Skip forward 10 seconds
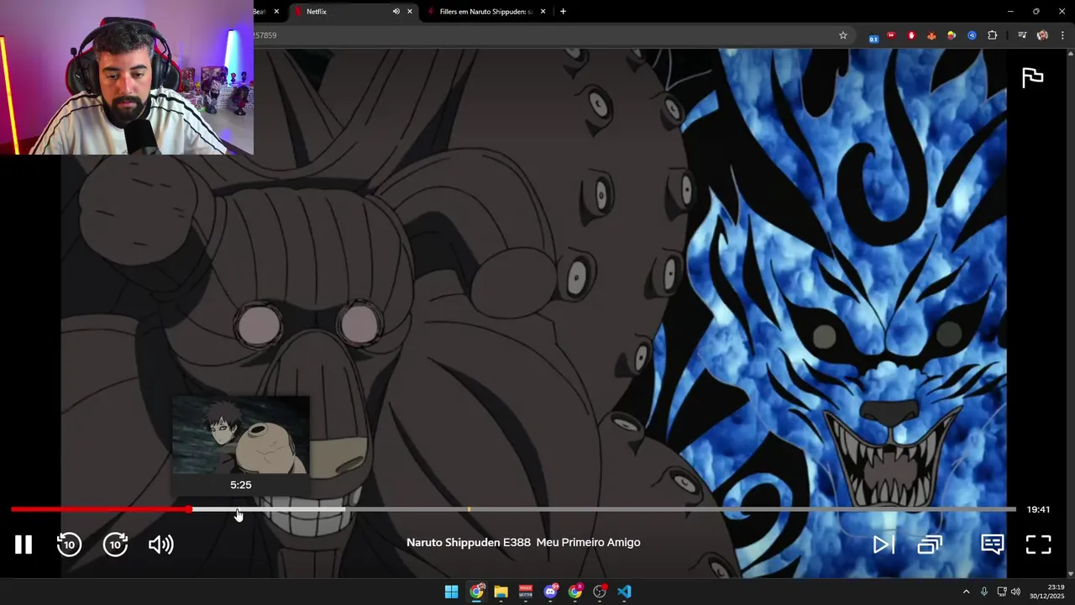The height and width of the screenshot is (605, 1075). (x=115, y=544)
